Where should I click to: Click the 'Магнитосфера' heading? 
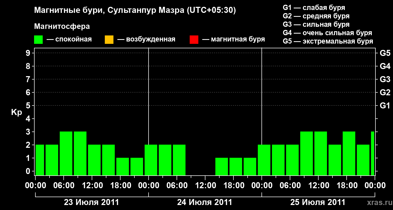click(62, 27)
